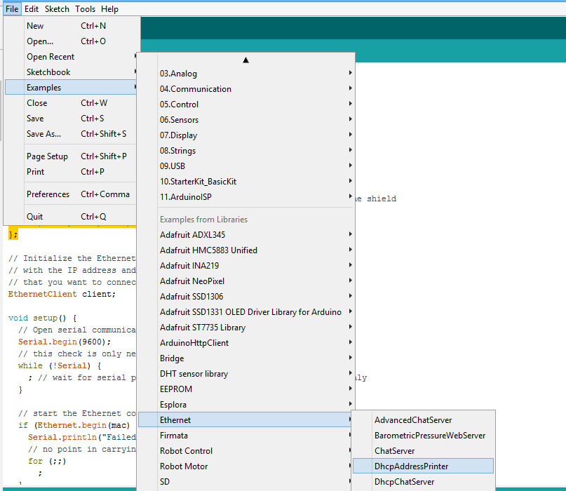Load AdvancedChatServer example sketch
The image size is (566, 491).
coord(423,420)
